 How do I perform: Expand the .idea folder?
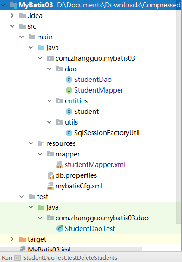[12, 16]
